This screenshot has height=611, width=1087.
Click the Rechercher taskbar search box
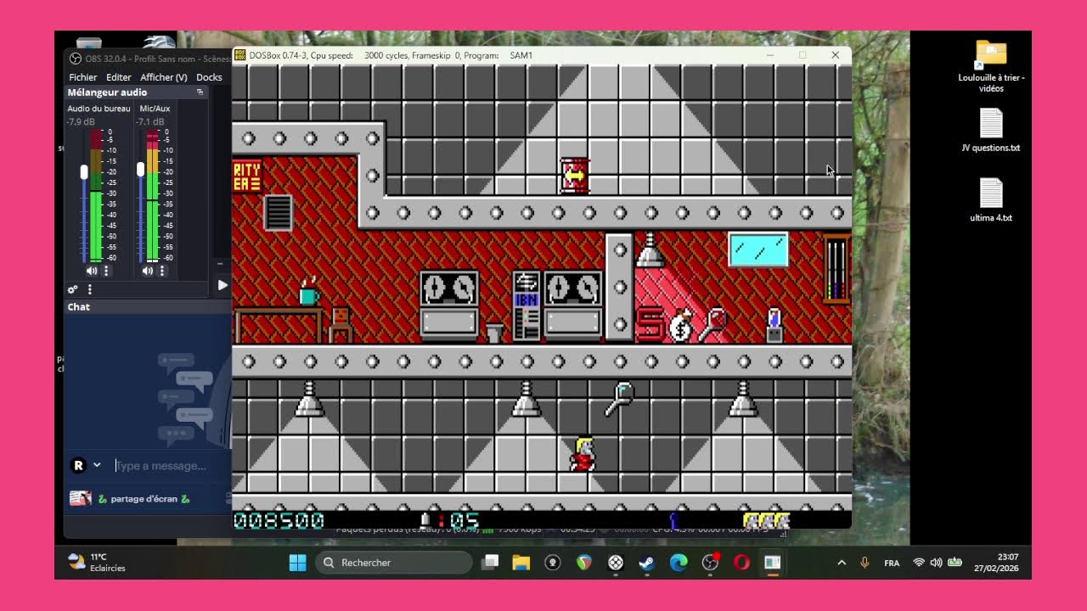(394, 563)
